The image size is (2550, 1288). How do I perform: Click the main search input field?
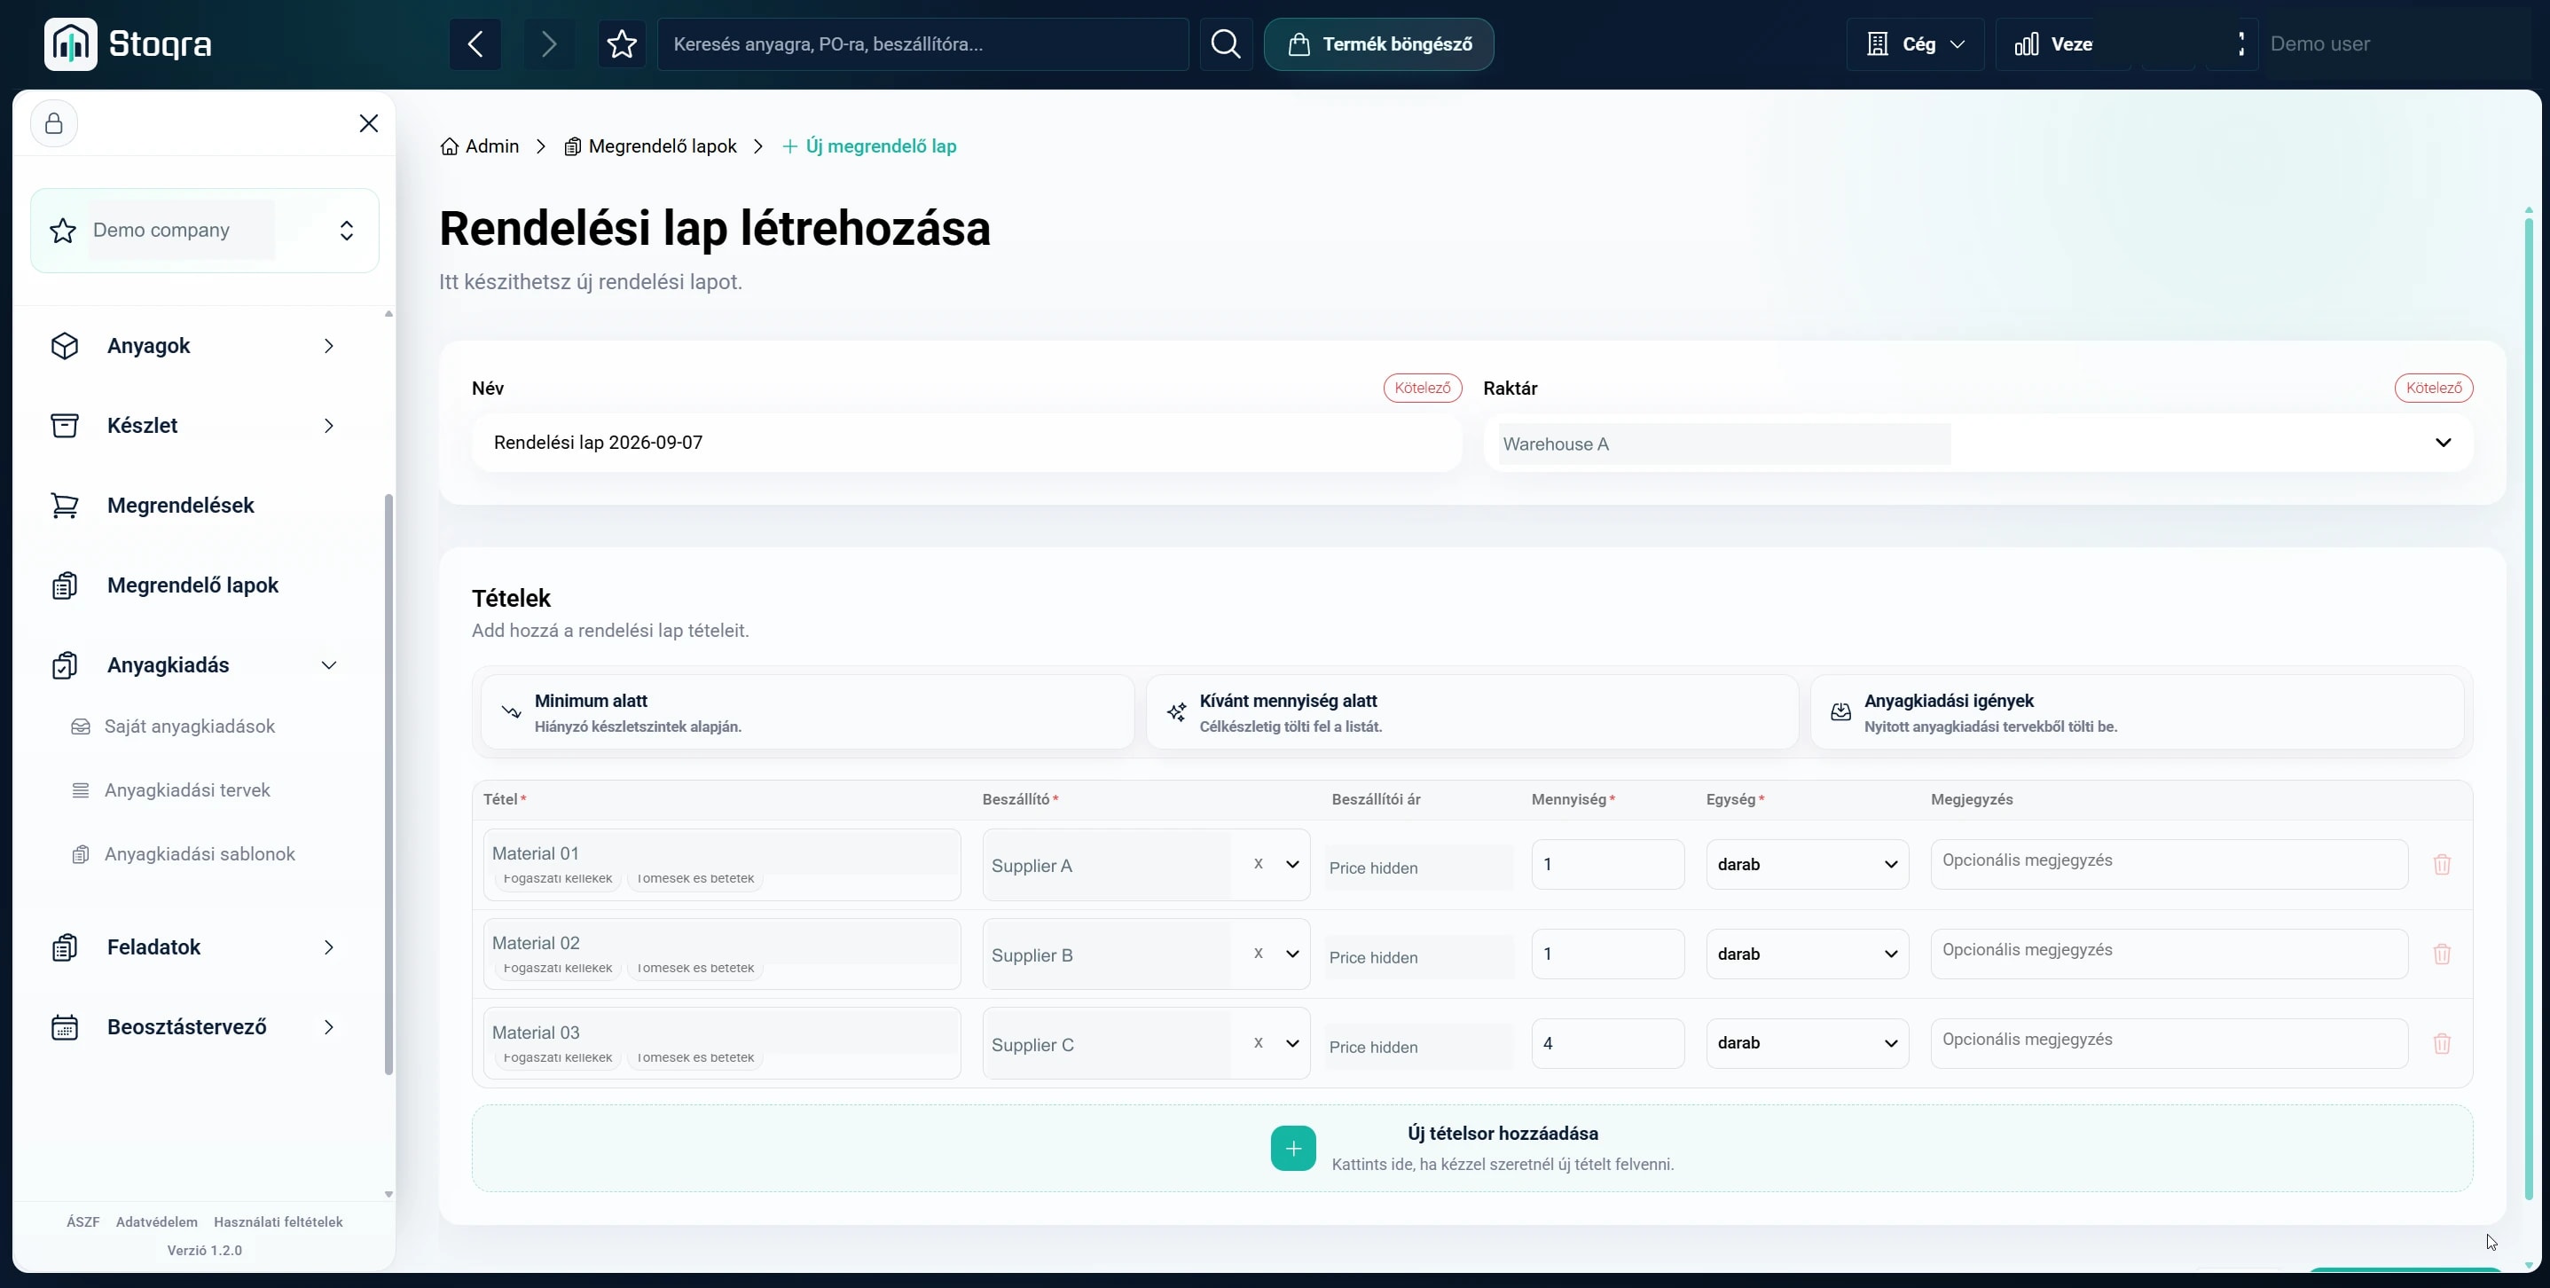click(x=922, y=43)
